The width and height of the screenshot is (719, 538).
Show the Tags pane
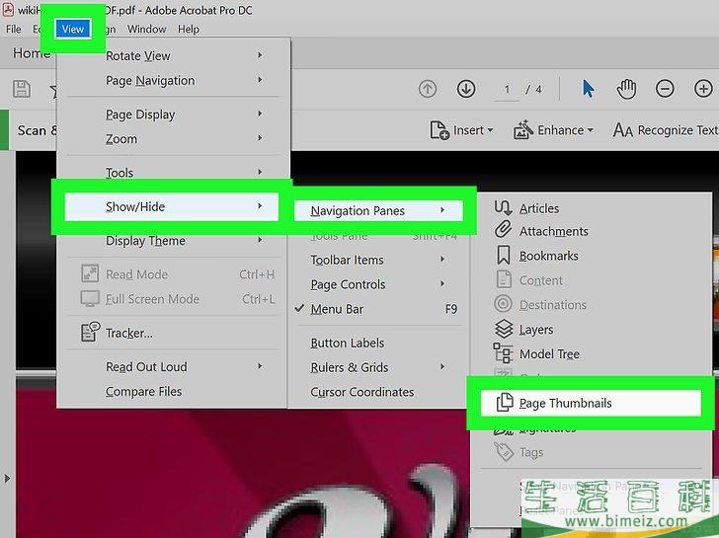tap(592, 453)
